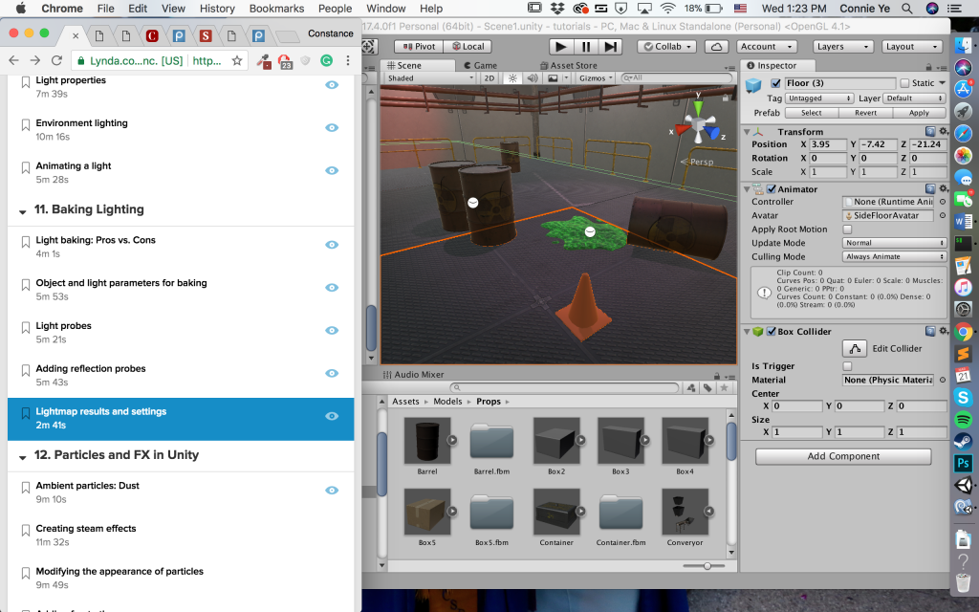This screenshot has width=979, height=612.
Task: Click the Step frame button in Unity
Action: click(610, 46)
